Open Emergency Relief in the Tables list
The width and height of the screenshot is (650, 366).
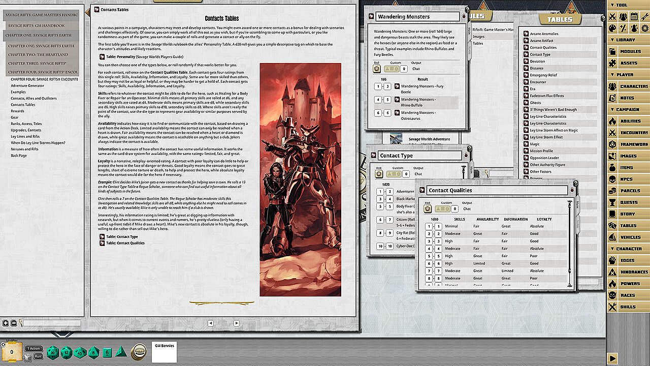543,75
